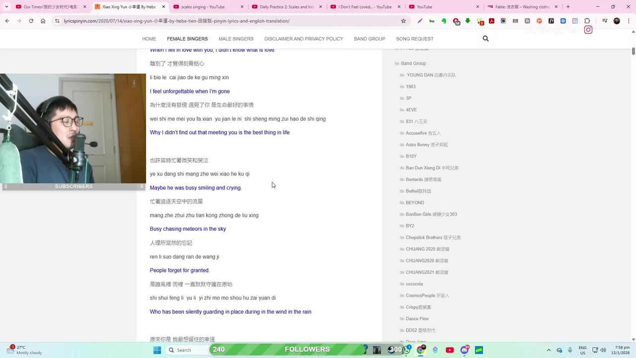This screenshot has width=636, height=358.
Task: Open DISCLAIMER AND PRIVACY POLICY page
Action: pos(304,39)
